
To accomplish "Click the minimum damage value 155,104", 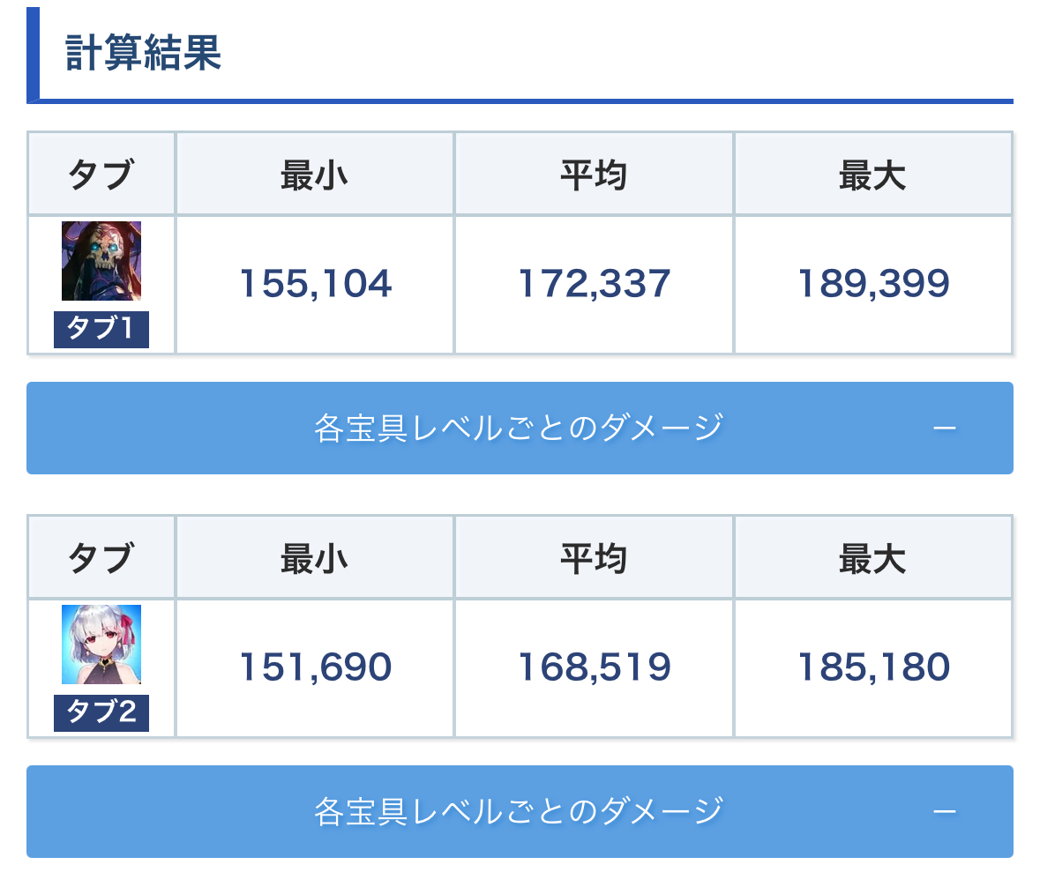I will pyautogui.click(x=315, y=284).
